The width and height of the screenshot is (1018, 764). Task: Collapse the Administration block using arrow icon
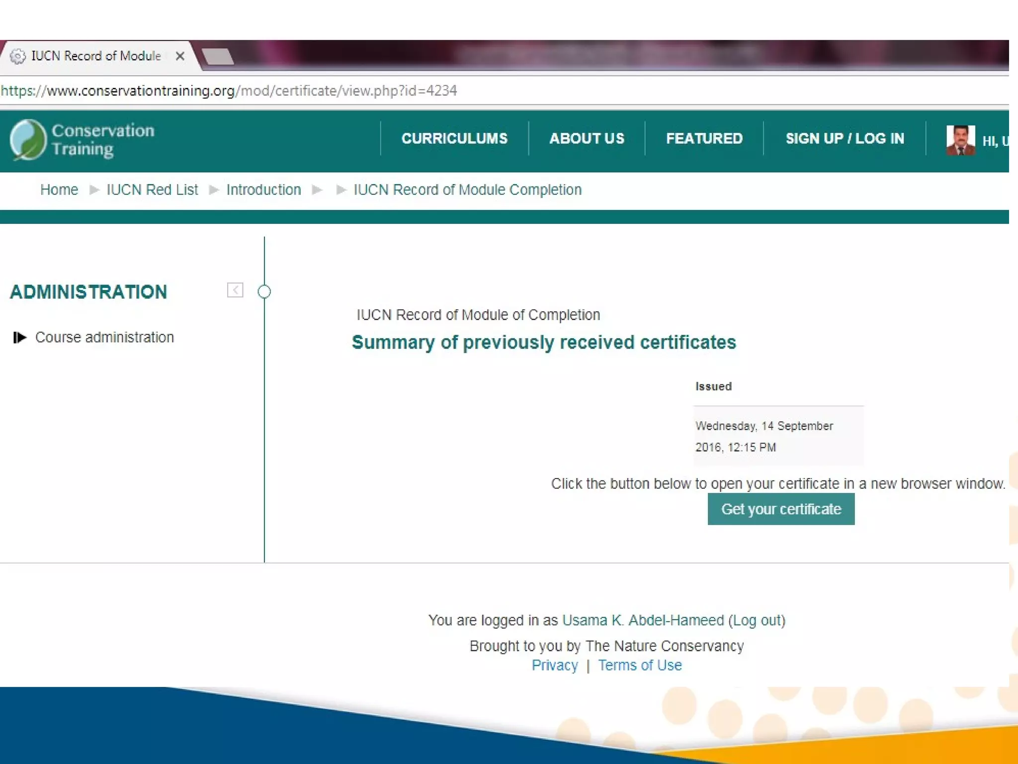coord(235,290)
